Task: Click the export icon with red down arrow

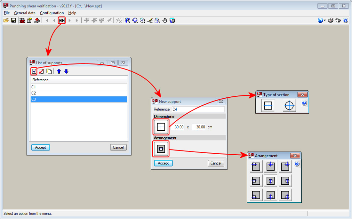Action: pos(37,20)
